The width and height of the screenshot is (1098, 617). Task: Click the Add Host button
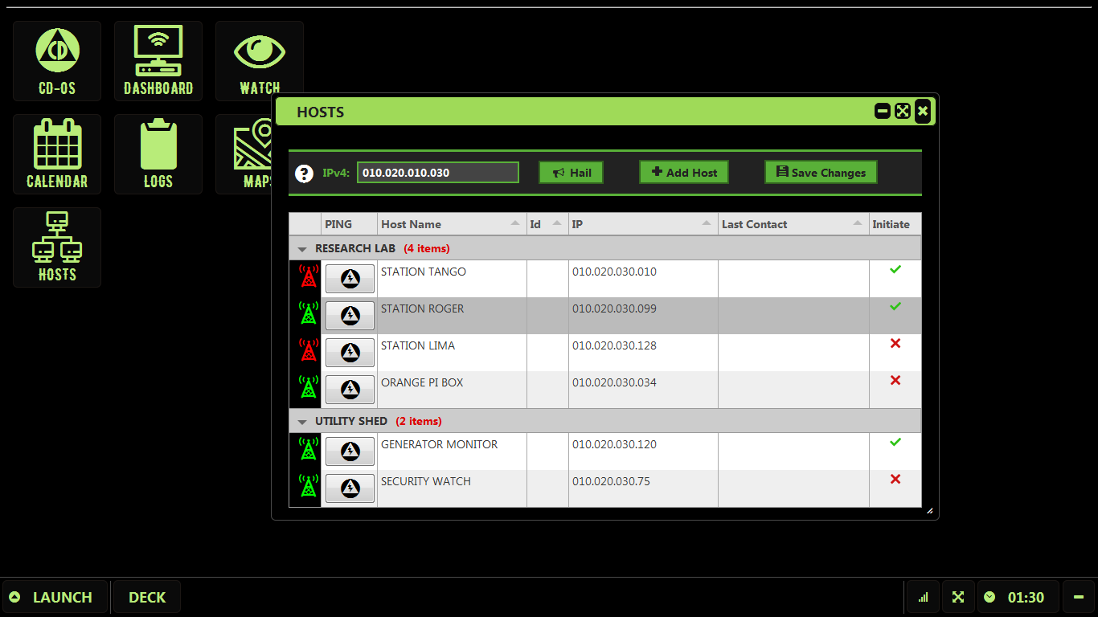click(x=684, y=173)
